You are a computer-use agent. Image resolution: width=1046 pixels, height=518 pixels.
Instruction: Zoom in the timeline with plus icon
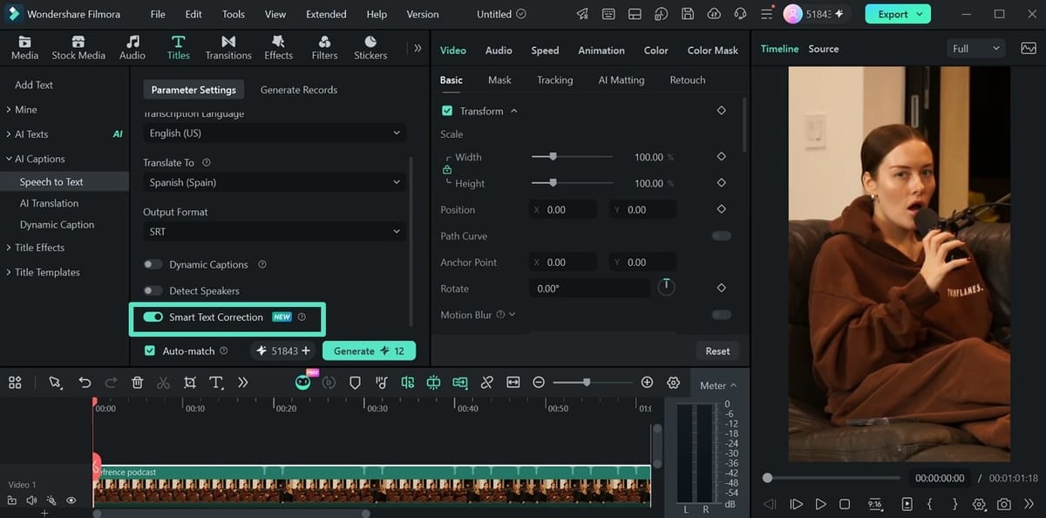tap(647, 383)
